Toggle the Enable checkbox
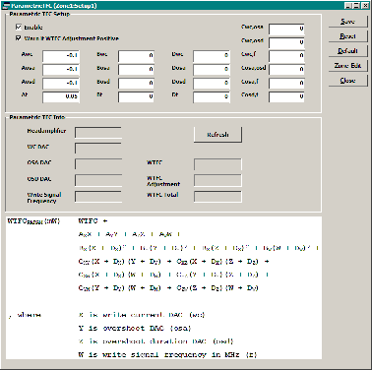This screenshot has width=372, height=370. pos(19,27)
